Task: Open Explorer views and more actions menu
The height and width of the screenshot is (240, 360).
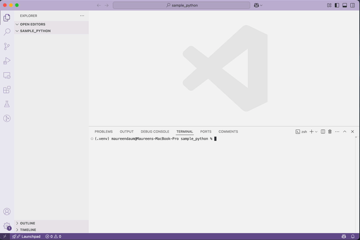Action: pyautogui.click(x=82, y=16)
